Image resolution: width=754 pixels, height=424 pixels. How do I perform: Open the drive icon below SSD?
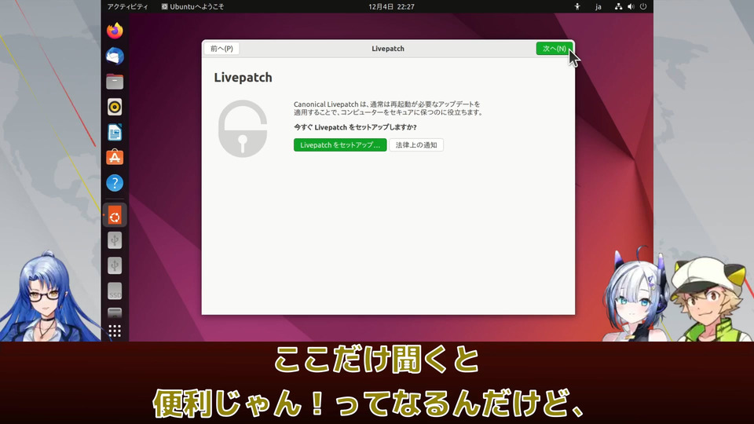(x=115, y=313)
